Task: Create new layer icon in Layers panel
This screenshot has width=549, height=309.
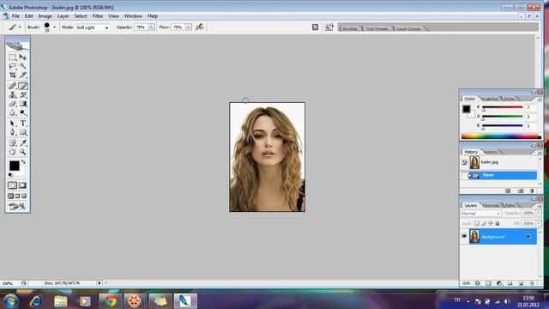Action: 521,283
